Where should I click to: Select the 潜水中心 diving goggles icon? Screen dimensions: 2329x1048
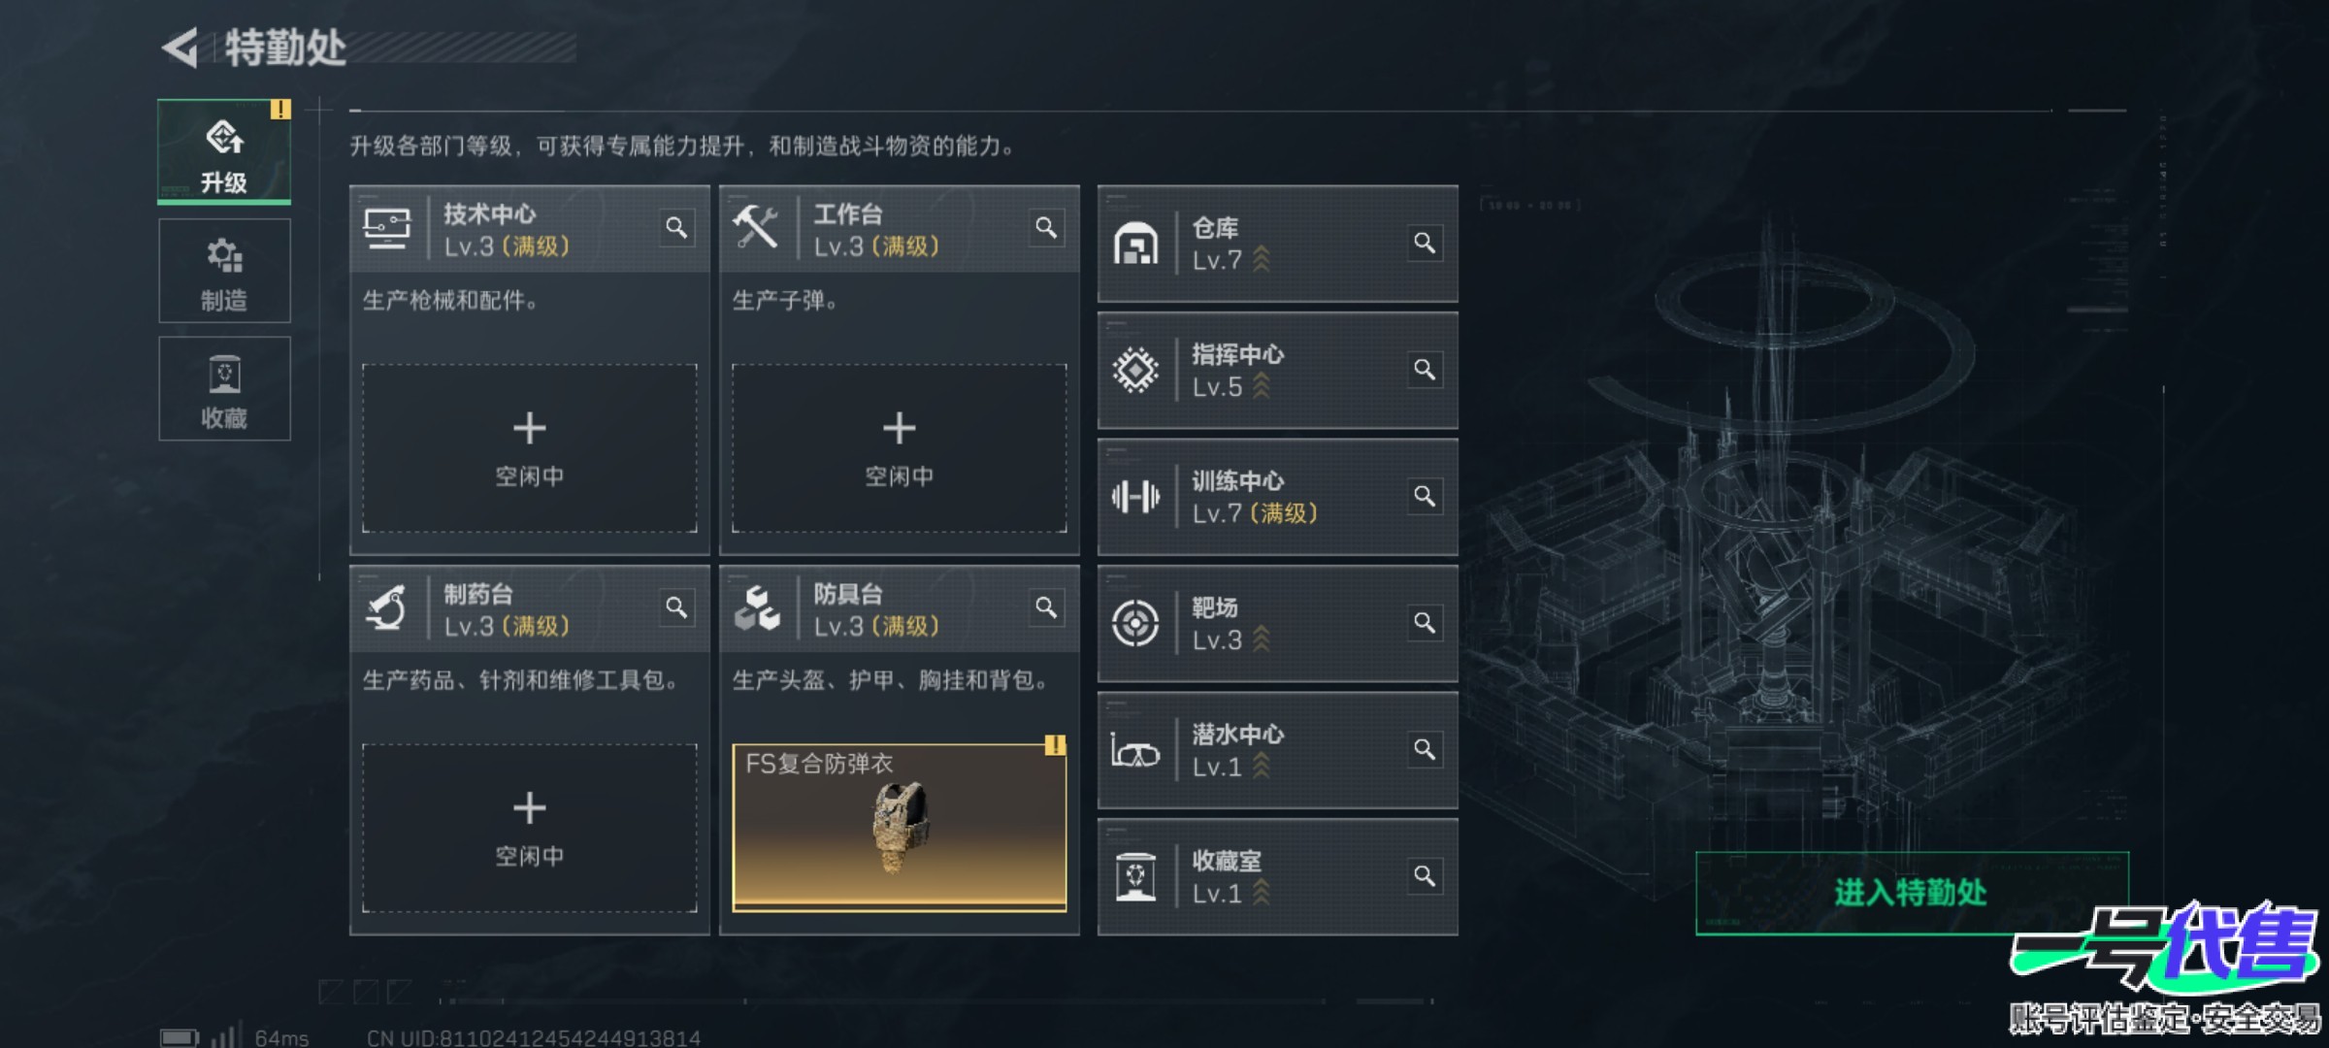coord(1135,751)
